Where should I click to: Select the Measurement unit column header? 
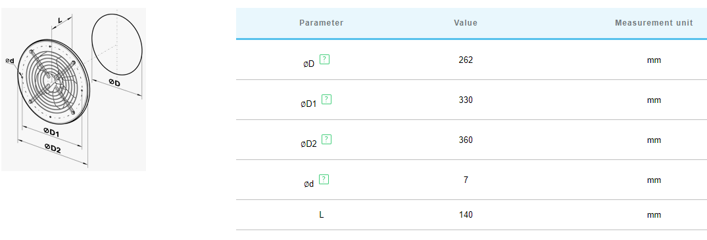654,23
